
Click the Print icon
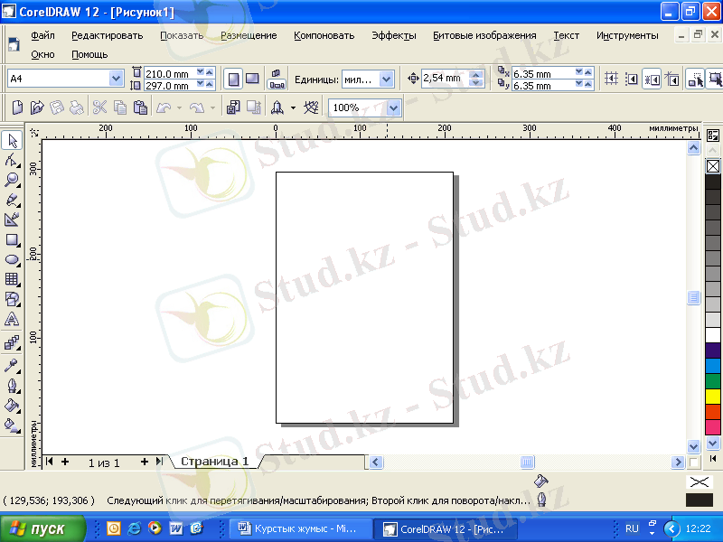click(x=77, y=107)
